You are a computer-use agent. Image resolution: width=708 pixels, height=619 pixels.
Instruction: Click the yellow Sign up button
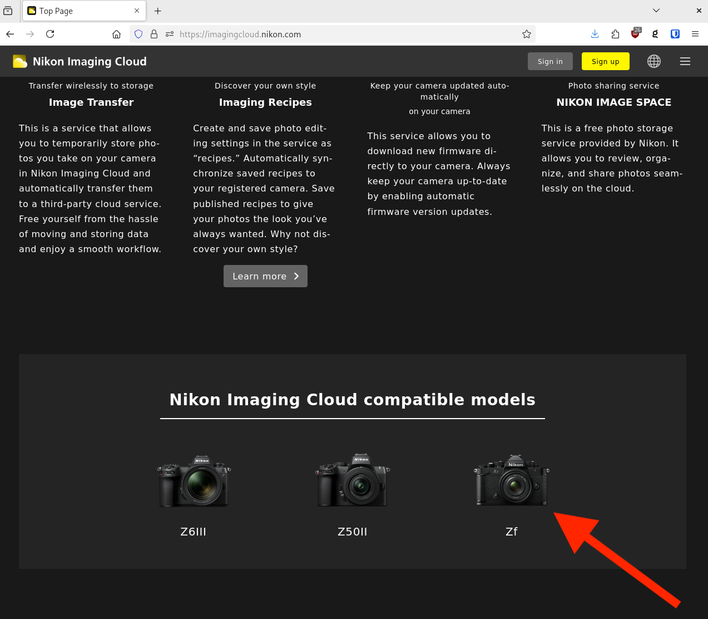pyautogui.click(x=605, y=61)
